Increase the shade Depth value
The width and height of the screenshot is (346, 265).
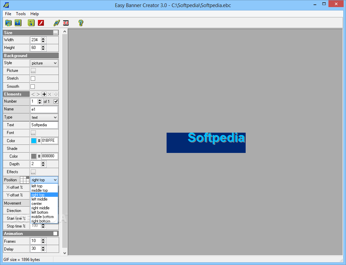pos(43,163)
